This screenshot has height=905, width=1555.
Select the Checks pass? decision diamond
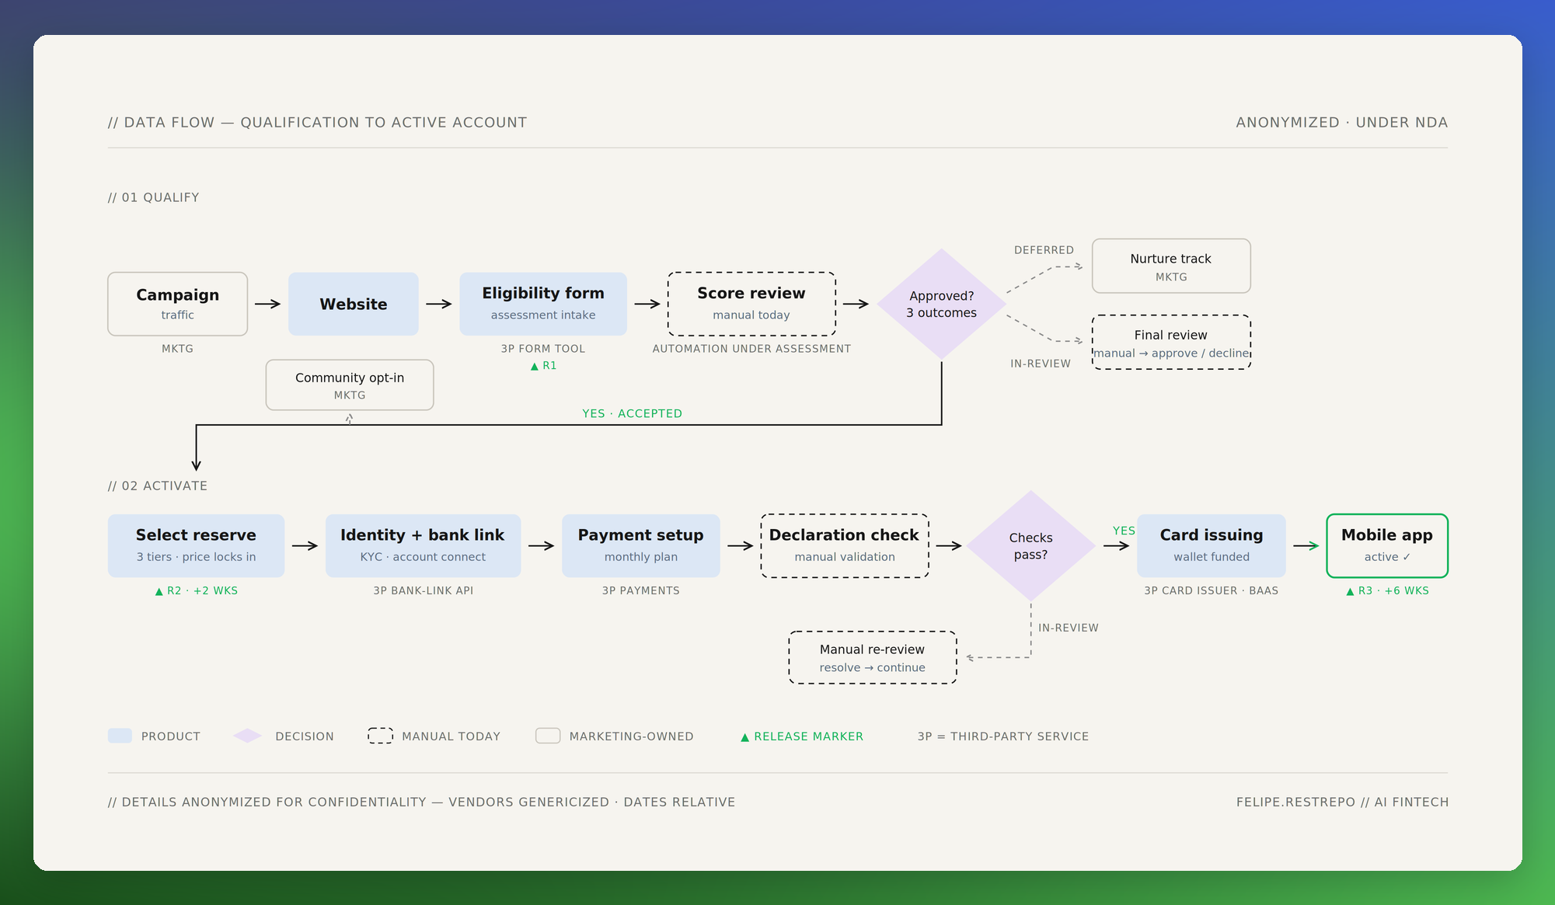[x=1031, y=545]
